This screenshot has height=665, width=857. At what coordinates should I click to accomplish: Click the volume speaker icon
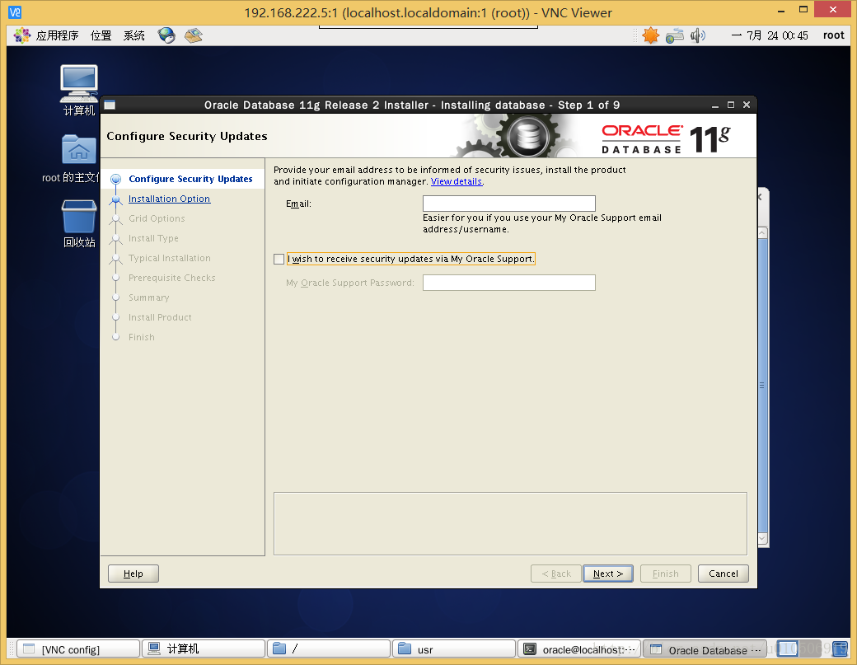[697, 35]
